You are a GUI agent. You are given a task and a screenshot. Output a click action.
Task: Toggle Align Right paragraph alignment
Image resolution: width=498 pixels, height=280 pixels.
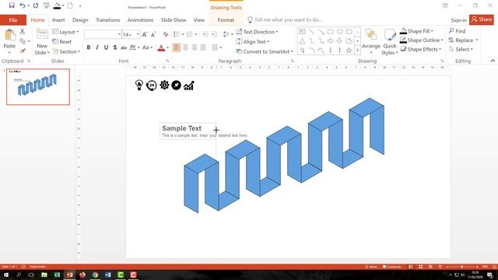pyautogui.click(x=194, y=47)
